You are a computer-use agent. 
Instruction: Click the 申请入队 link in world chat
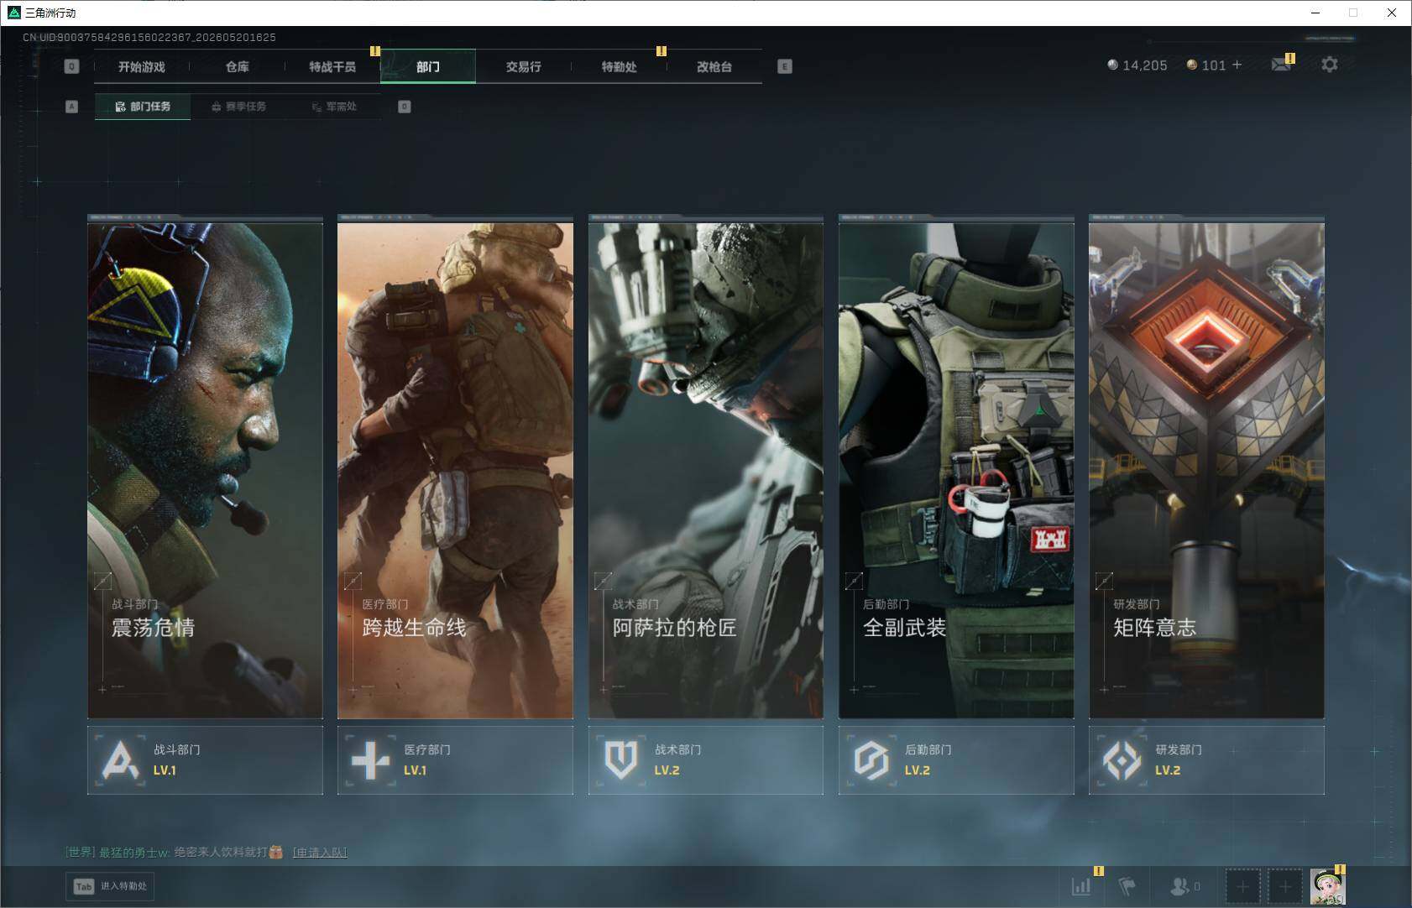tap(320, 853)
